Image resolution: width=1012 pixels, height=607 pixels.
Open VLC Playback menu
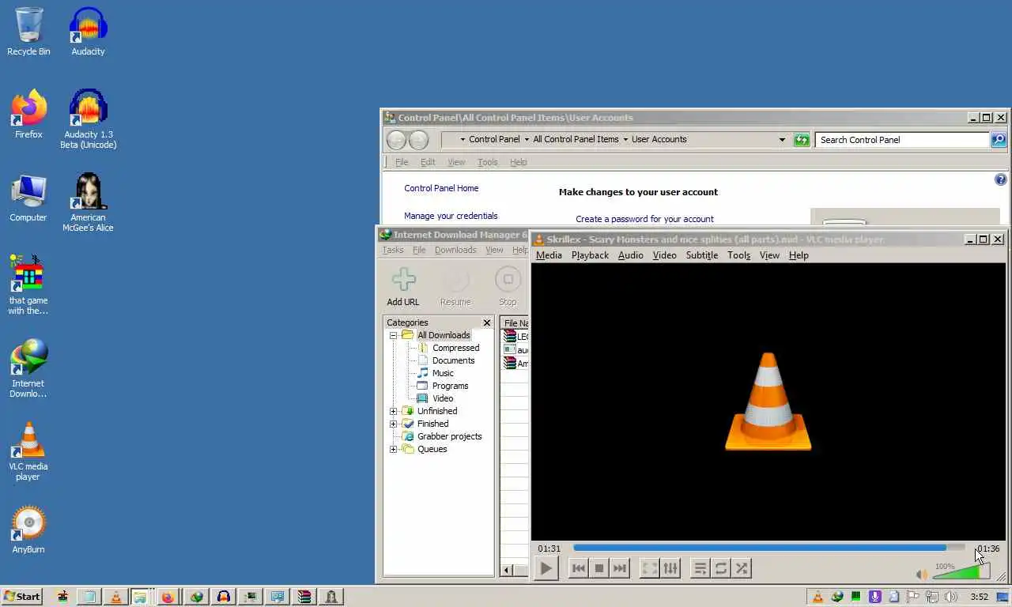(590, 255)
